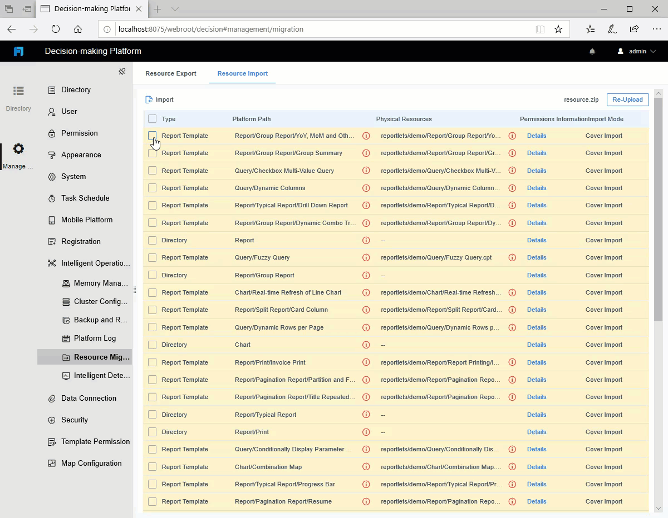
Task: Click info icon beside Fuzzy Query.cpt resource
Action: click(512, 257)
